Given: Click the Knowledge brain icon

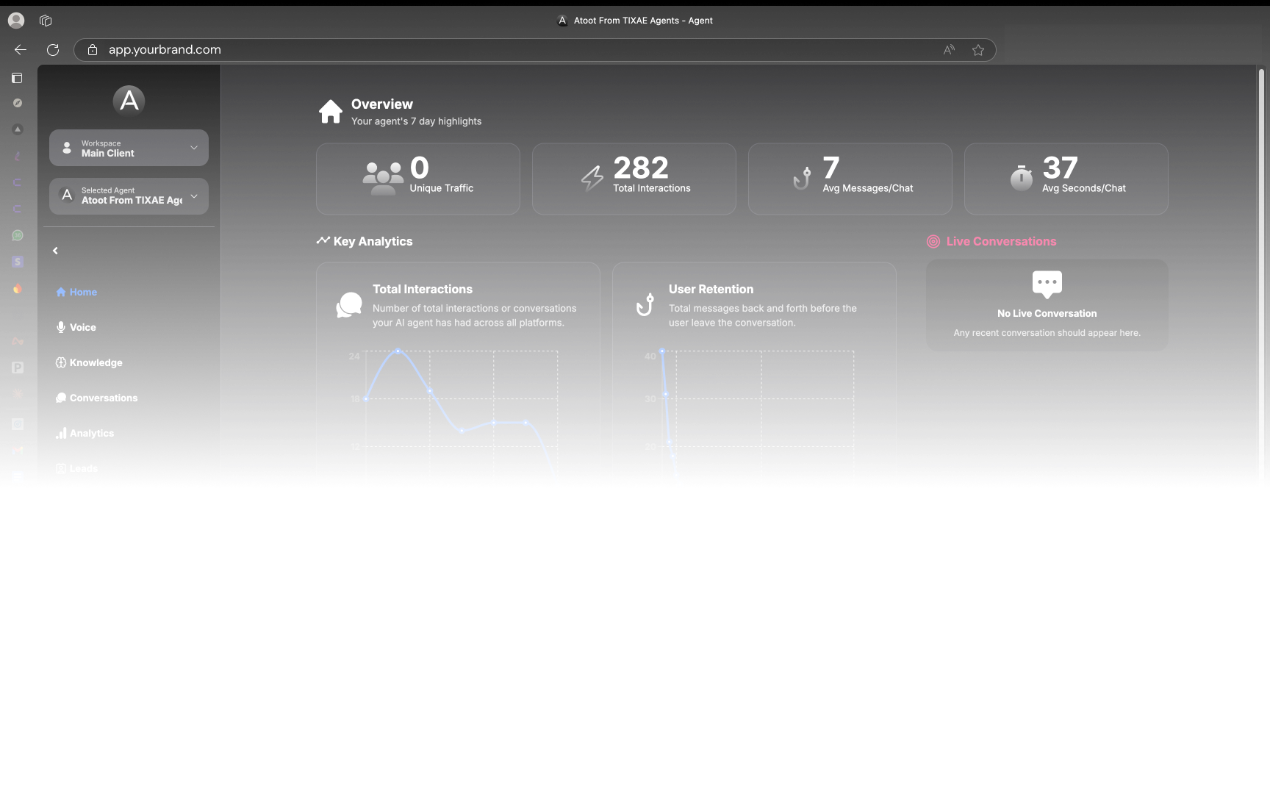Looking at the screenshot, I should click(61, 362).
